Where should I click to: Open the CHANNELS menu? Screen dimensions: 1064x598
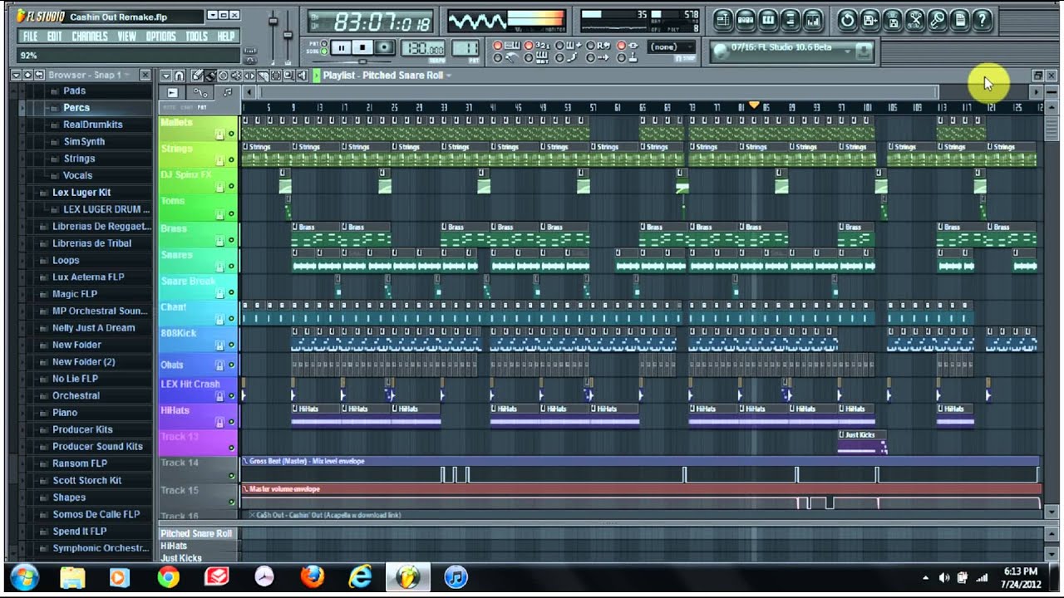[90, 37]
